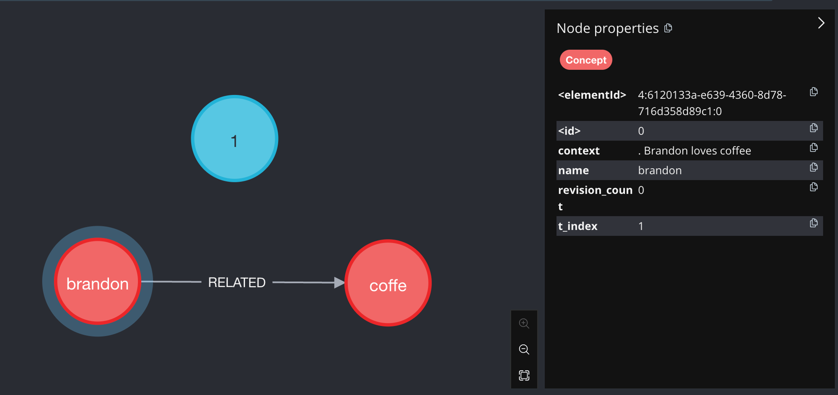The image size is (838, 395).
Task: Click the Concept label badge
Action: pyautogui.click(x=586, y=60)
